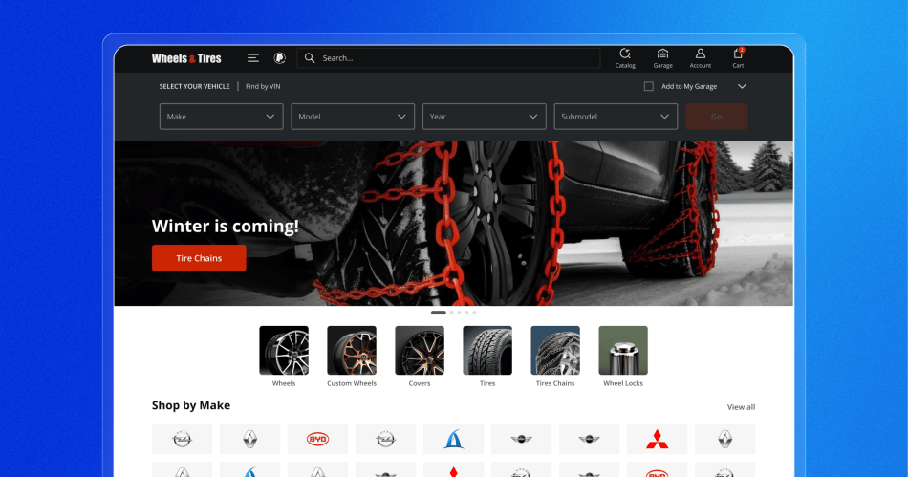The image size is (908, 477).
Task: Open the Custom Wheels category thumbnail
Action: [x=352, y=350]
